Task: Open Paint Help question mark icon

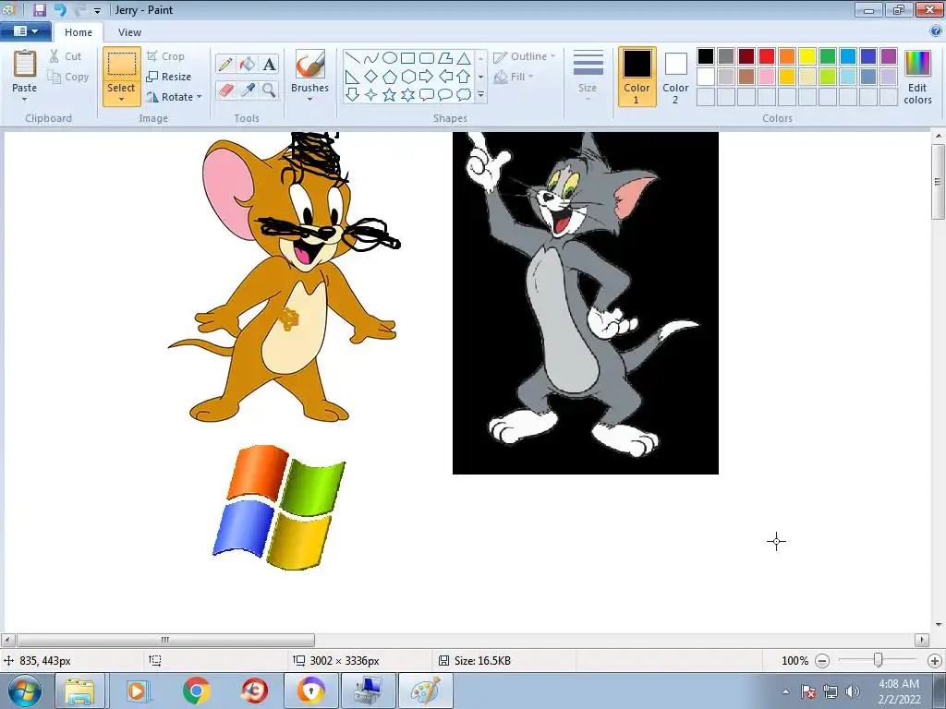Action: pos(937,31)
